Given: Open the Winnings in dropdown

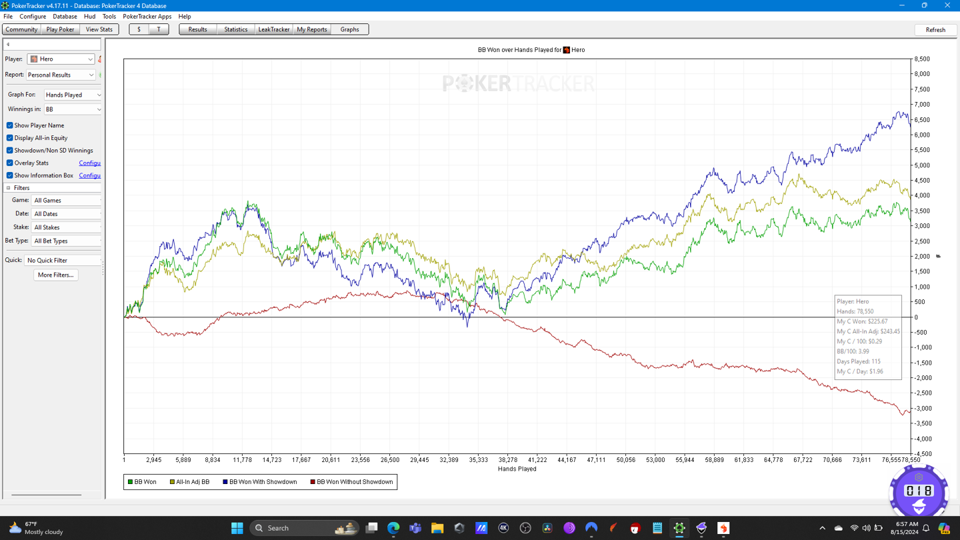Looking at the screenshot, I should coord(73,109).
